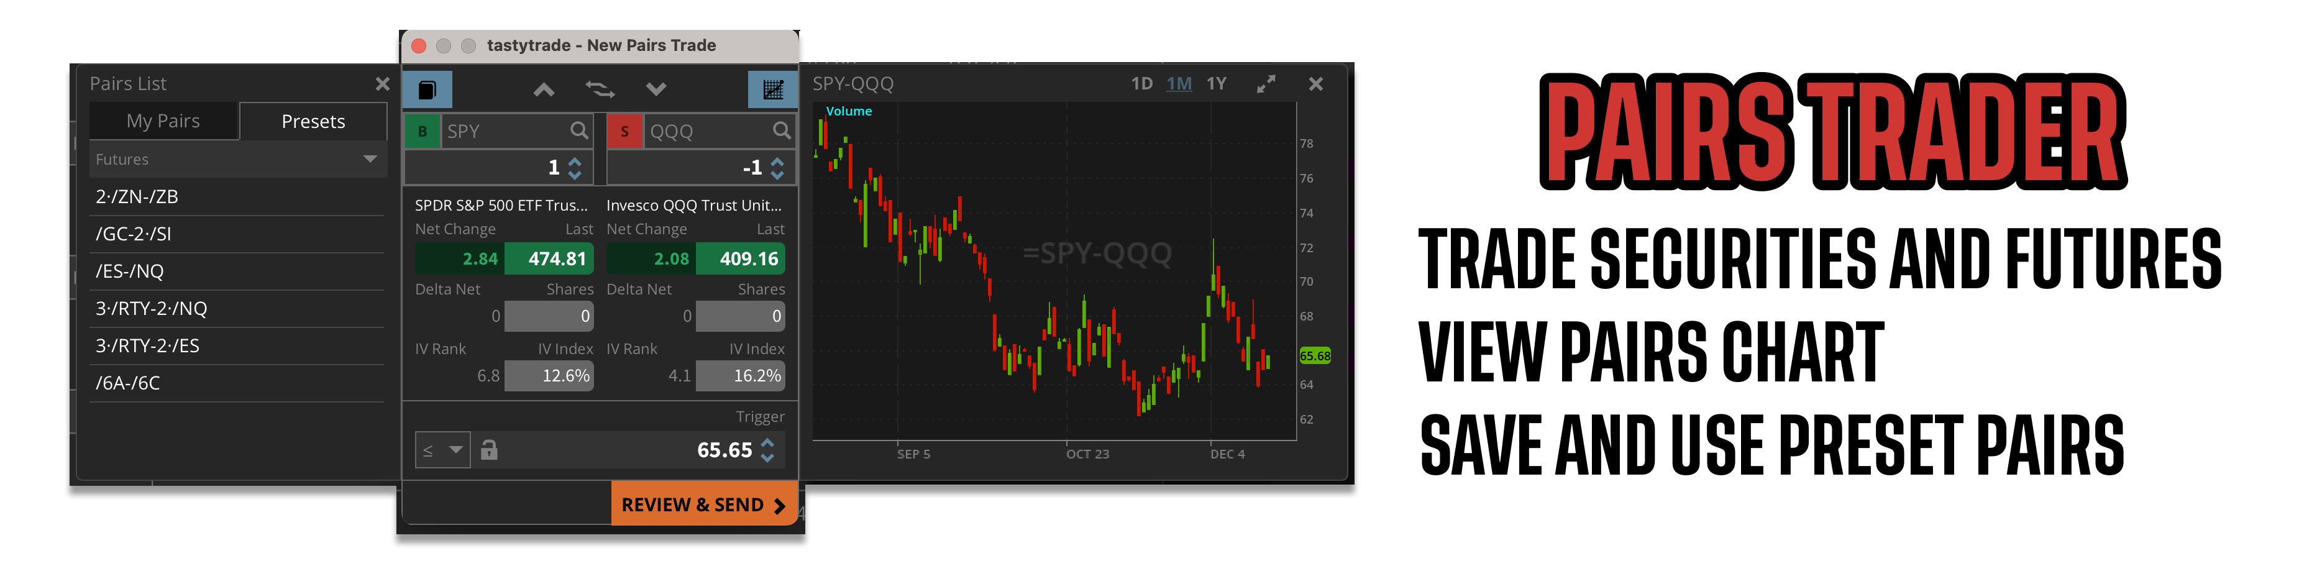Raise the trigger value with the up arrow
2299x579 pixels.
(x=767, y=444)
